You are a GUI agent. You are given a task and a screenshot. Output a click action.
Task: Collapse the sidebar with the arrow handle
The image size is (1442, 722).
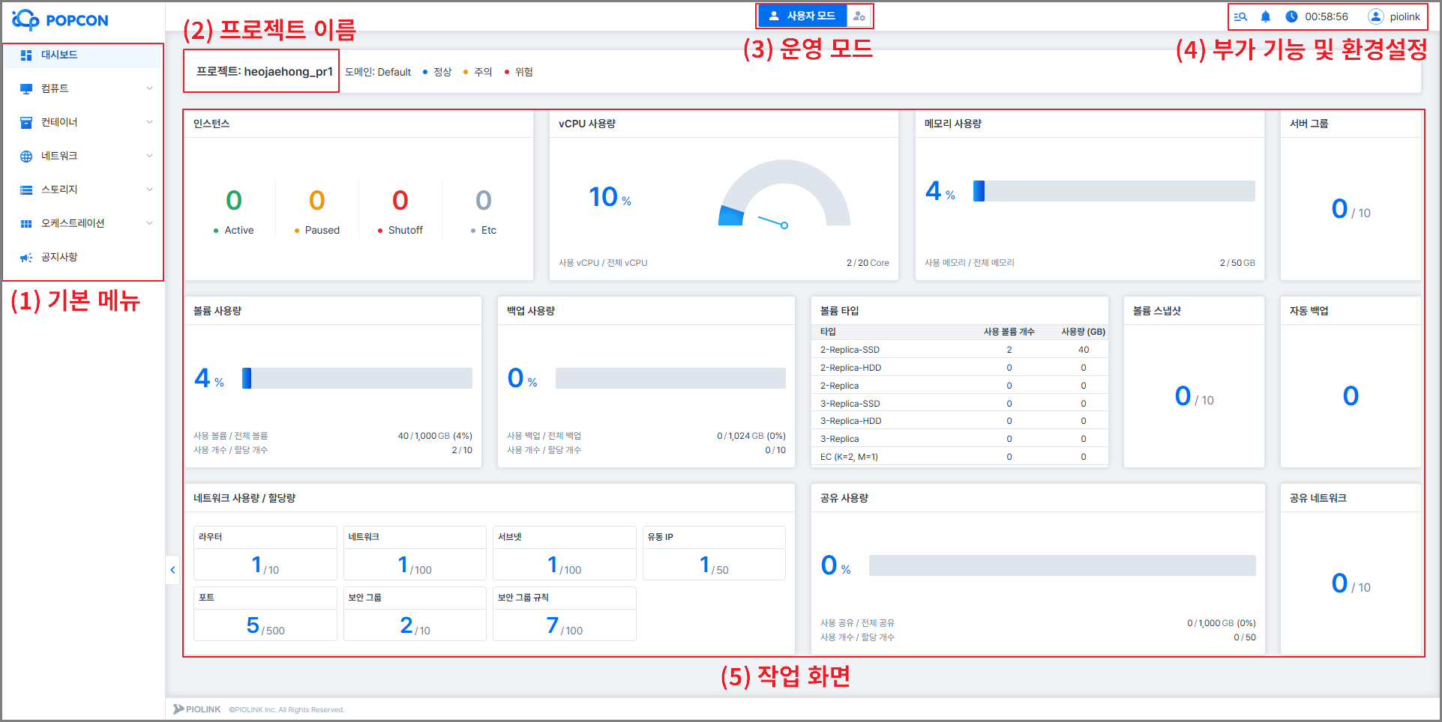pyautogui.click(x=172, y=570)
